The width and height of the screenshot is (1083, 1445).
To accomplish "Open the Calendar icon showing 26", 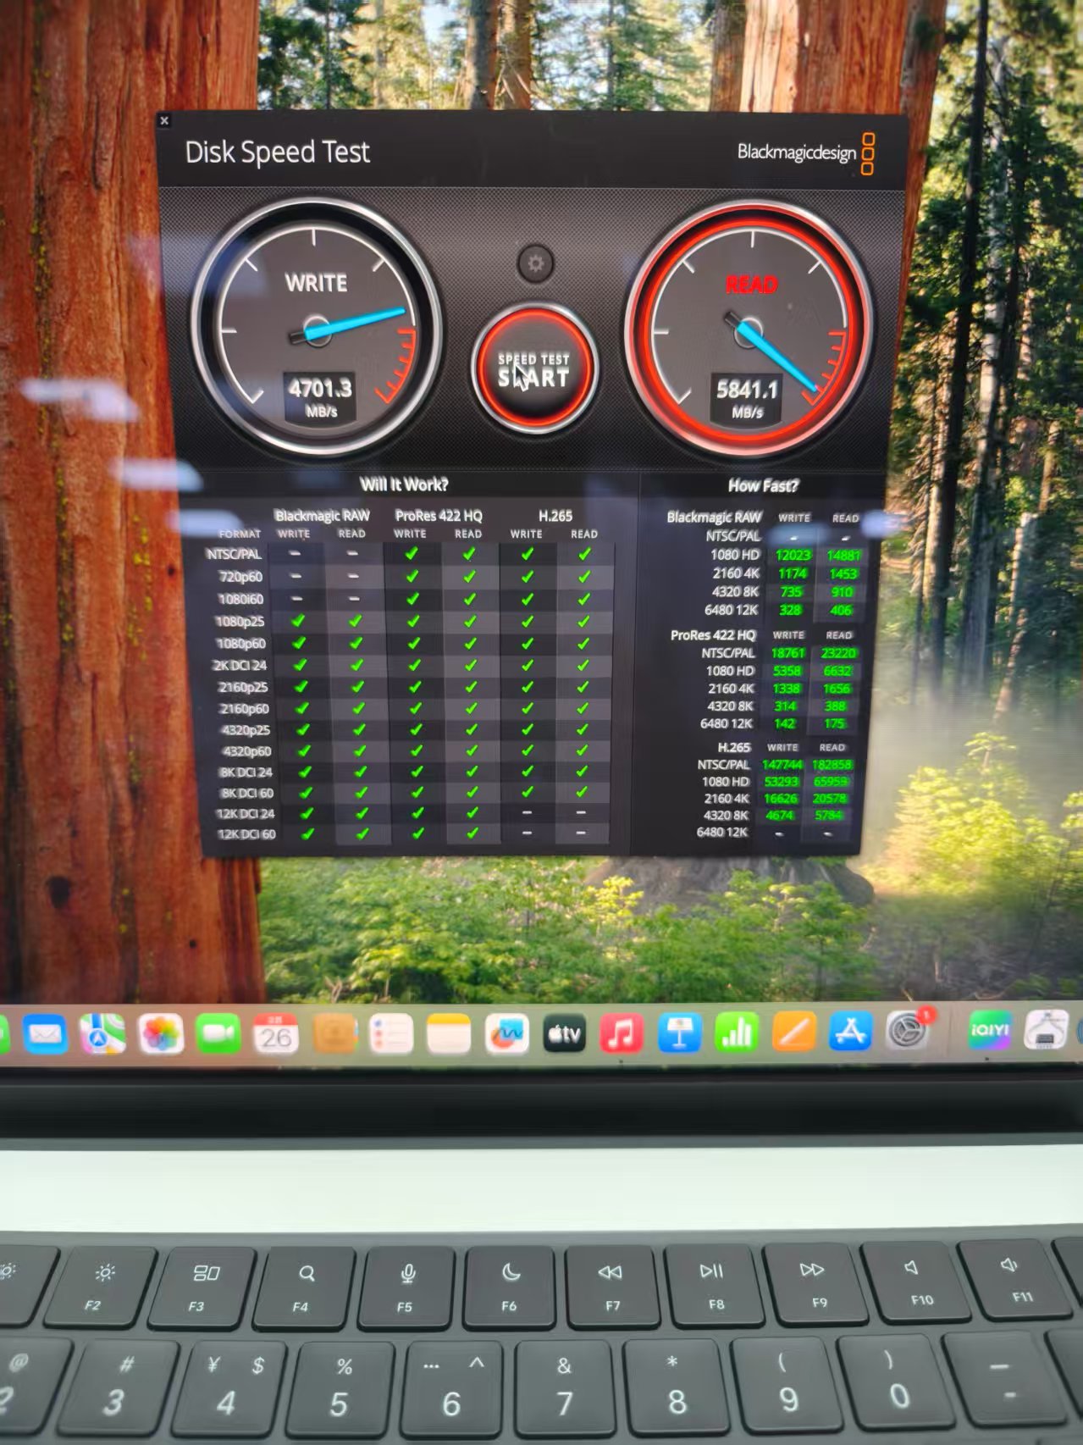I will point(276,1034).
